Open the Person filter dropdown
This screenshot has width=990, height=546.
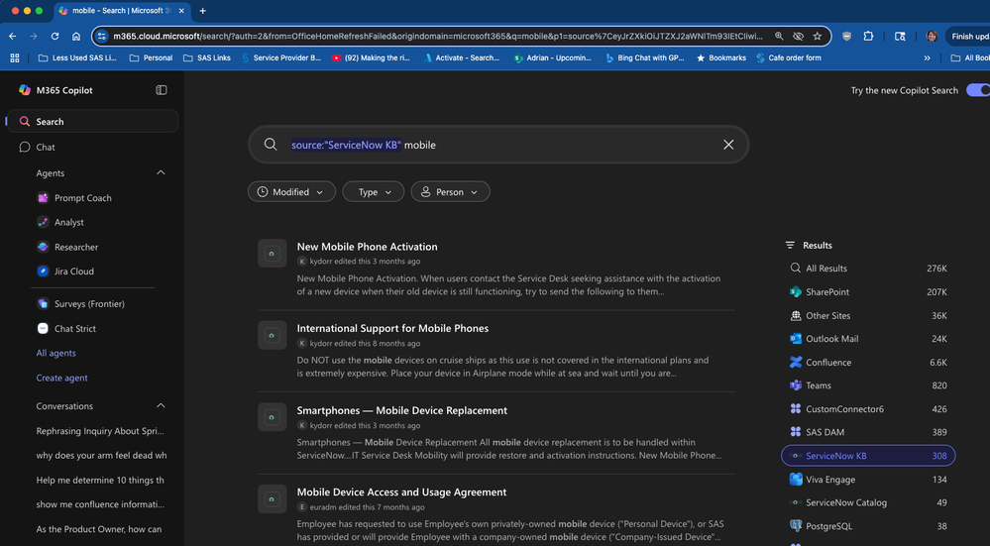(x=450, y=192)
